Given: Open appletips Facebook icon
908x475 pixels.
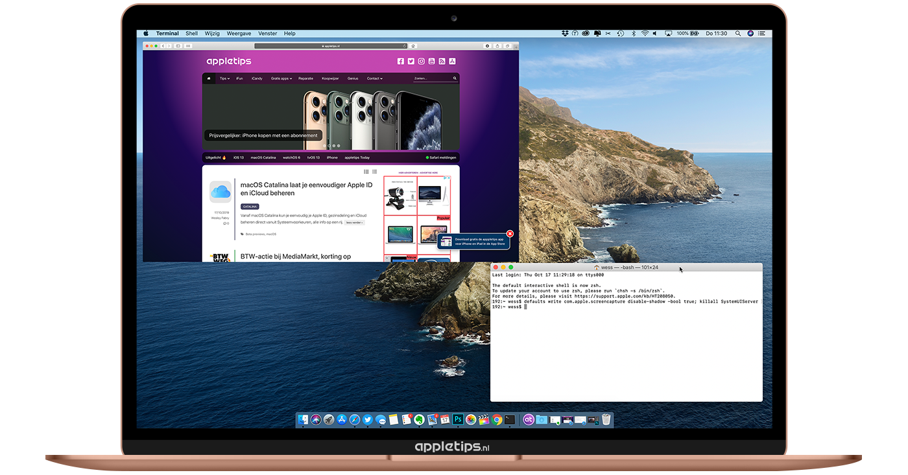Looking at the screenshot, I should (x=401, y=62).
